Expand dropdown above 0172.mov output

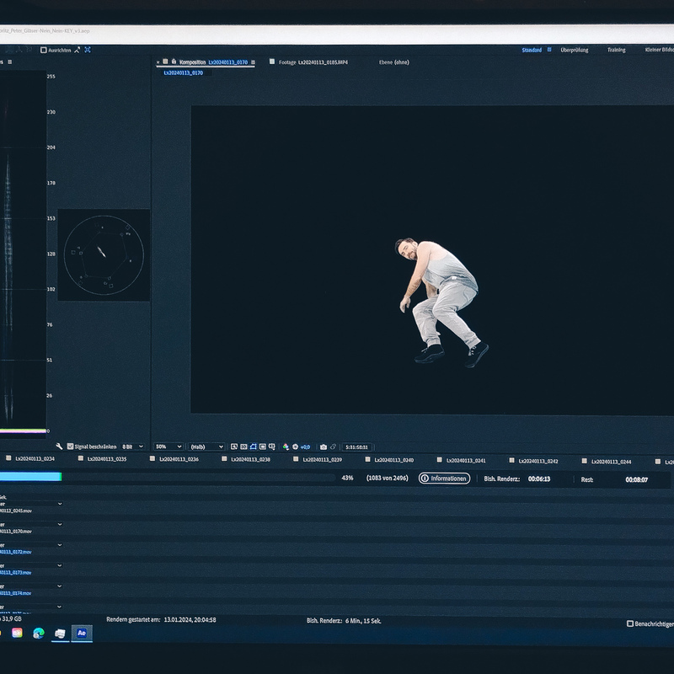[x=60, y=545]
